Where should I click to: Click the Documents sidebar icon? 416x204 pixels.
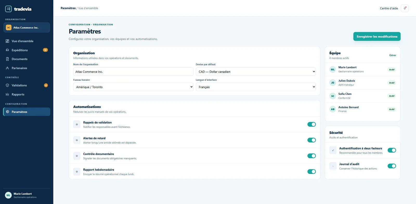tap(7, 59)
